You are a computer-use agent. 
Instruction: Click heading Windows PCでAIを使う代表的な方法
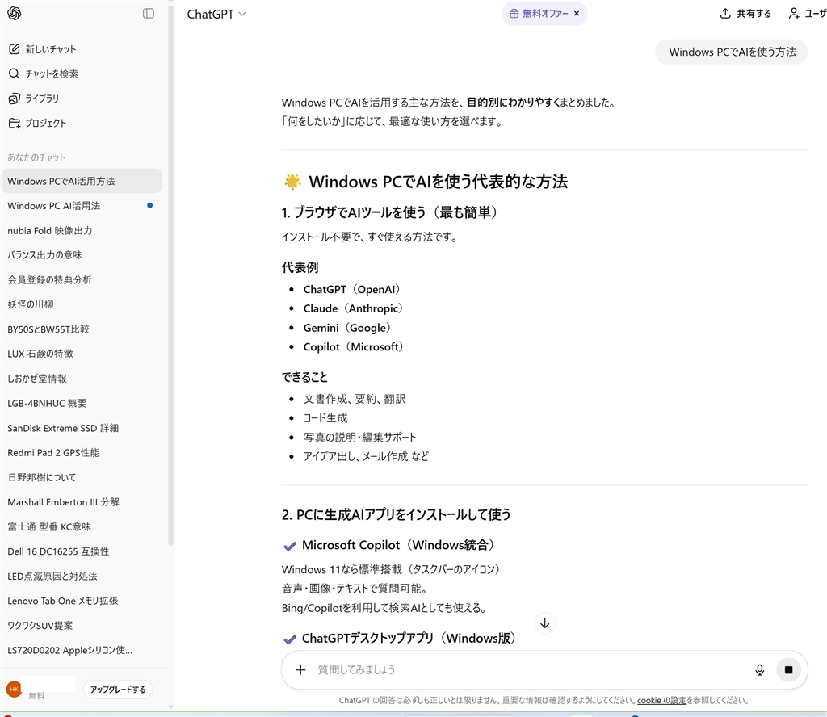coord(438,182)
